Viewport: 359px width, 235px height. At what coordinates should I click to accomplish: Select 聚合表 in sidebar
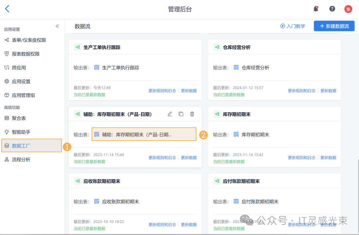coord(19,118)
